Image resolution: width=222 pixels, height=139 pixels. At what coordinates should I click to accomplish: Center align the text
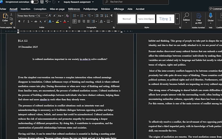[79, 21]
